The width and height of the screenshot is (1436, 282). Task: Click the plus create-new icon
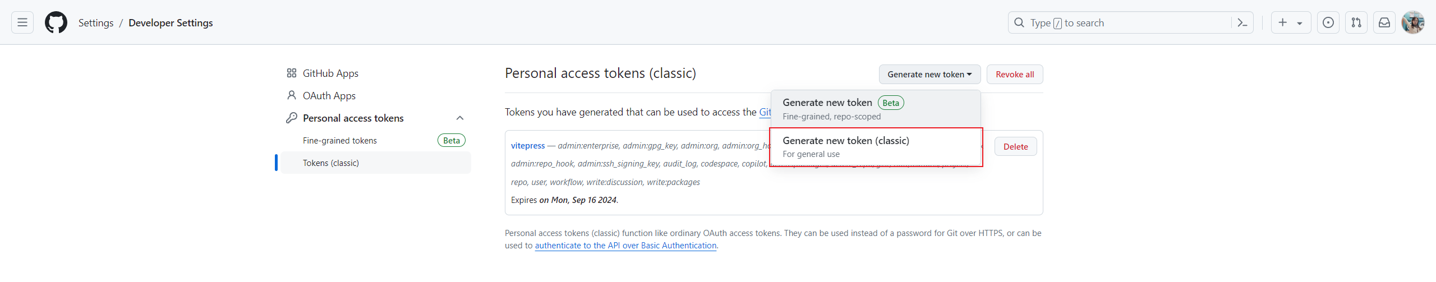point(1283,22)
